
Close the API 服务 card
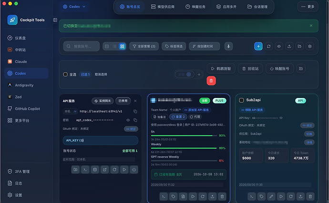point(135,101)
